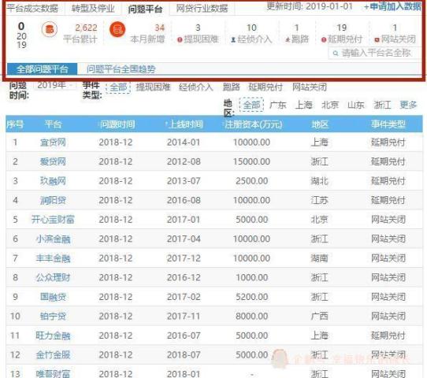Open the 网贷行业数据 tab

(x=202, y=9)
